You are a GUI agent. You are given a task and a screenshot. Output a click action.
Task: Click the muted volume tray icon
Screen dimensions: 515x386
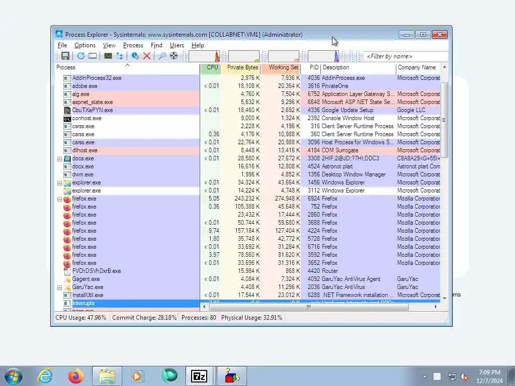click(465, 377)
